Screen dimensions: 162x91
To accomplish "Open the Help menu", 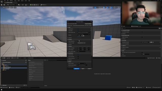I will [29, 1].
